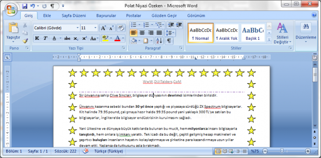The width and height of the screenshot is (321, 158).
Task: Grow font size with the large A button
Action: 103,28
